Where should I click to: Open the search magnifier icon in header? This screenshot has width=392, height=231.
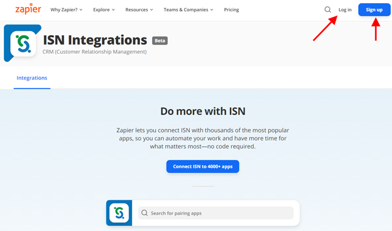point(327,10)
